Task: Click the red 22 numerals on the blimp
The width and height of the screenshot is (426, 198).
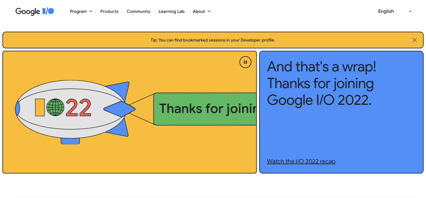Action: click(x=78, y=108)
